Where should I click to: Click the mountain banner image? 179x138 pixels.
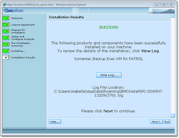(x=162, y=11)
